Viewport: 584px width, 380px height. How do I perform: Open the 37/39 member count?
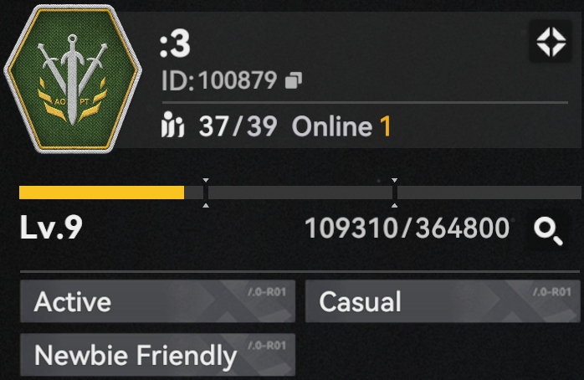(x=238, y=126)
